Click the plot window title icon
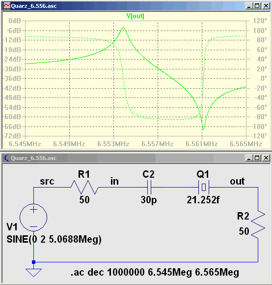This screenshot has height=285, width=272. tap(7, 6)
